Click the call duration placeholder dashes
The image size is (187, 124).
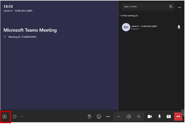pos(22,117)
